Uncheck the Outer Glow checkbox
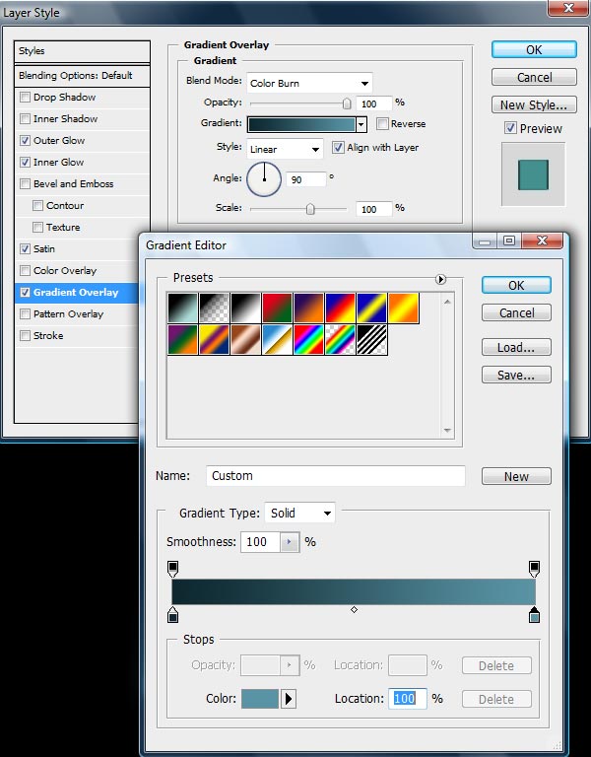591x757 pixels. pyautogui.click(x=25, y=141)
